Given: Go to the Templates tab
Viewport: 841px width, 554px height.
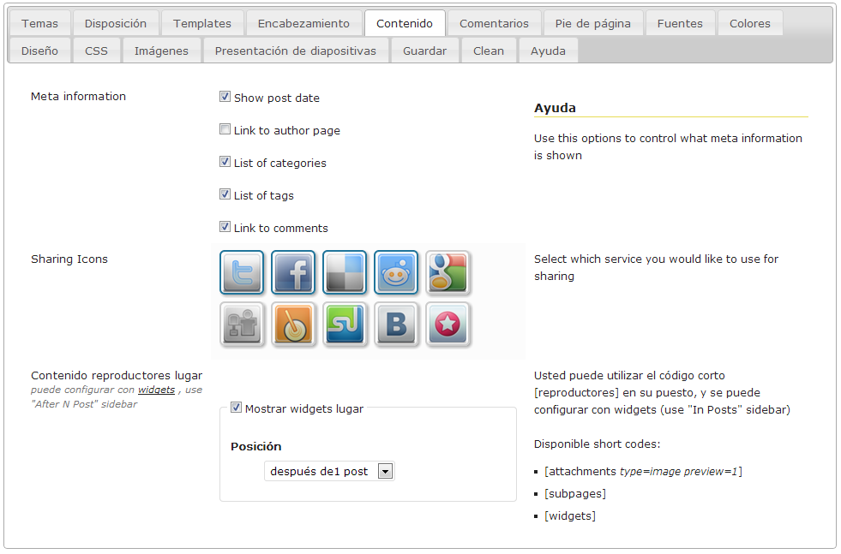Looking at the screenshot, I should pos(202,23).
